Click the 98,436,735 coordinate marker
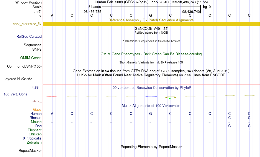 click(92, 11)
